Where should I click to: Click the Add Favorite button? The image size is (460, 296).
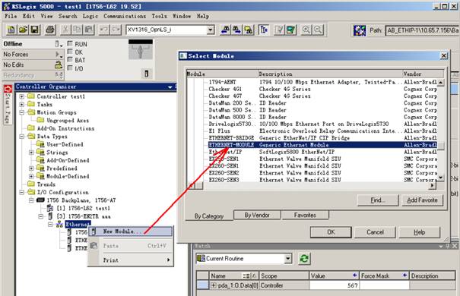[422, 200]
